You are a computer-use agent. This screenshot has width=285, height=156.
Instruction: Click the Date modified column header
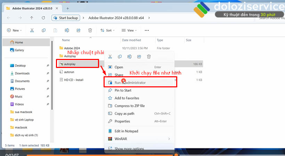[131, 40]
